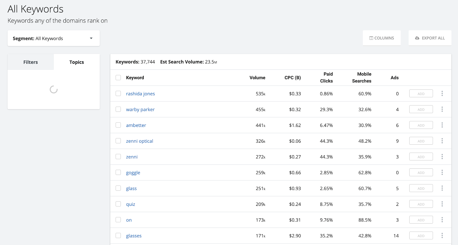Open kebab menu for goggle keyword
Viewport: 458px width, 245px height.
[x=442, y=172]
